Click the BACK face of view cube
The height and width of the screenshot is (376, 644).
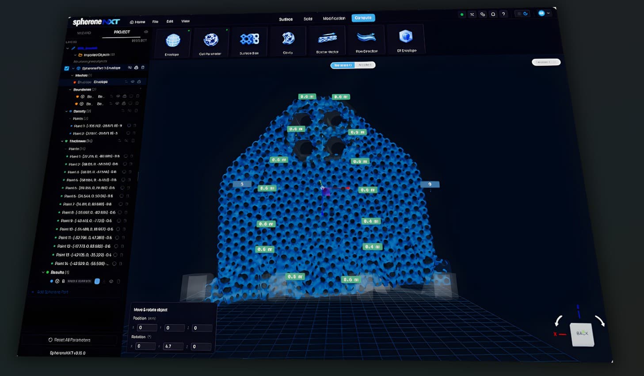click(582, 334)
